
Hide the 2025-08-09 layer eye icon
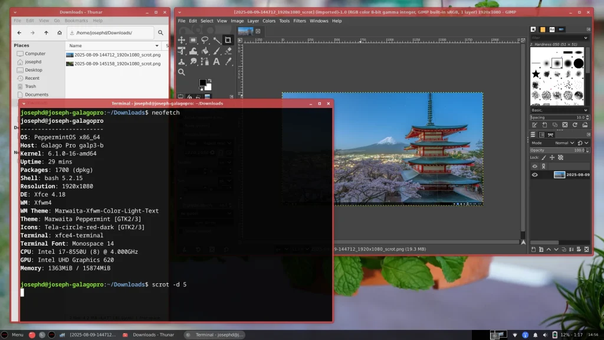point(534,175)
